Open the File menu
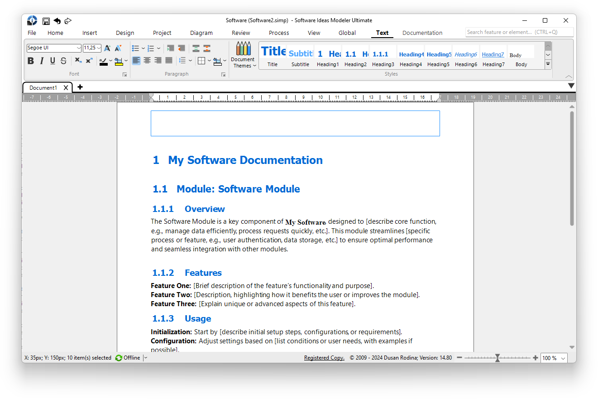598x399 pixels. tap(32, 33)
